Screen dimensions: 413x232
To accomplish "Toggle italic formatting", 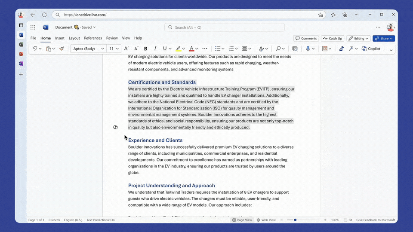I will (155, 49).
